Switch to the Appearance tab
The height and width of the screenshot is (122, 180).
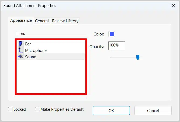pyautogui.click(x=21, y=20)
